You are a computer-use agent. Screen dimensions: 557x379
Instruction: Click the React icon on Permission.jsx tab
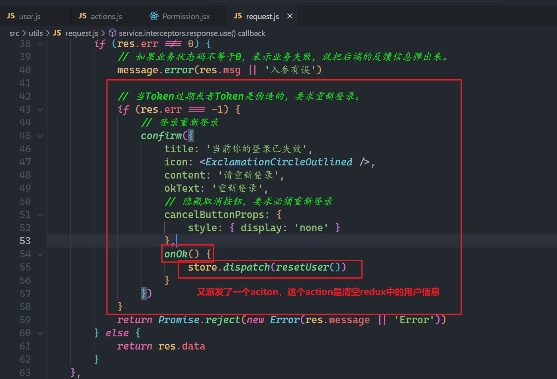point(154,16)
